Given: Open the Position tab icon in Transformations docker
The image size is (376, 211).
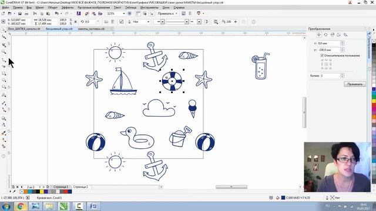Looking at the screenshot, I should (x=319, y=35).
